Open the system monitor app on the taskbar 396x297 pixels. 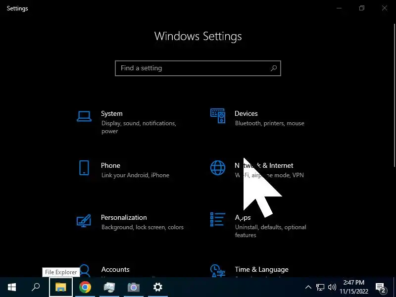click(109, 287)
